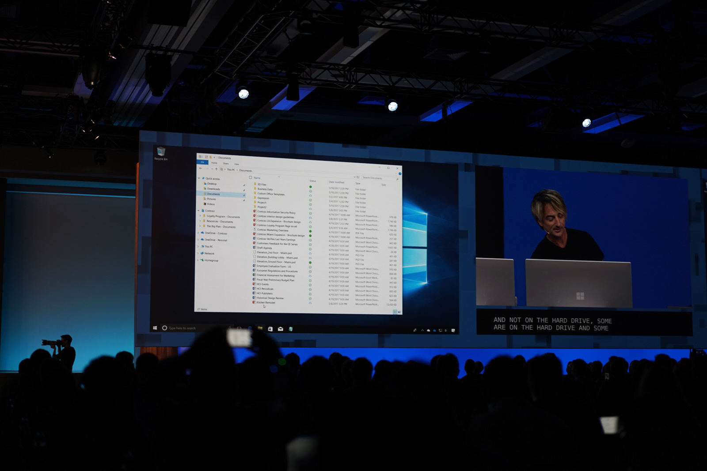Click status icon for Contoso Miami Expansion
Screen dimensions: 707x471
(x=310, y=235)
